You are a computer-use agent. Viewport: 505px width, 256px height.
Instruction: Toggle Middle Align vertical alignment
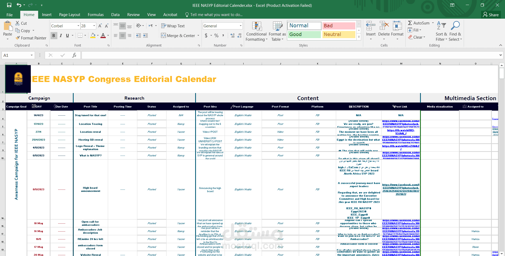(123, 26)
